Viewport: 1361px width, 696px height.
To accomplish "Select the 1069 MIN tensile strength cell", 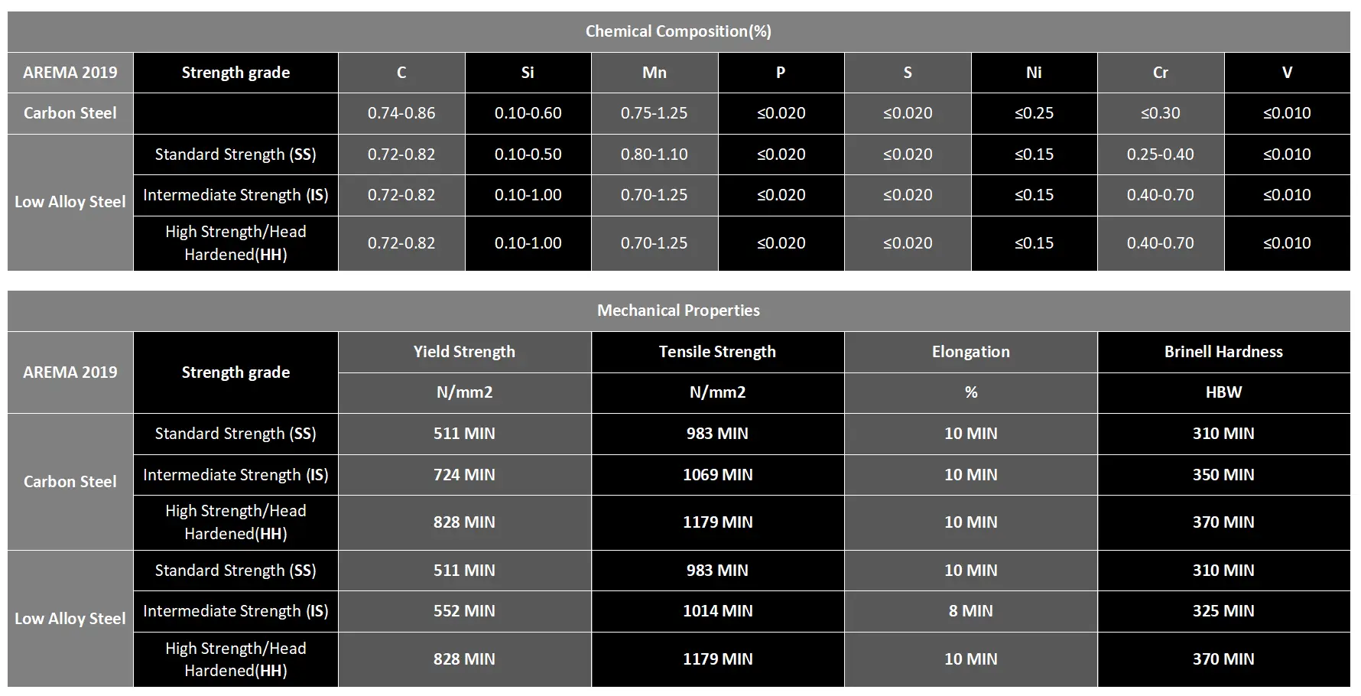I will (x=717, y=475).
